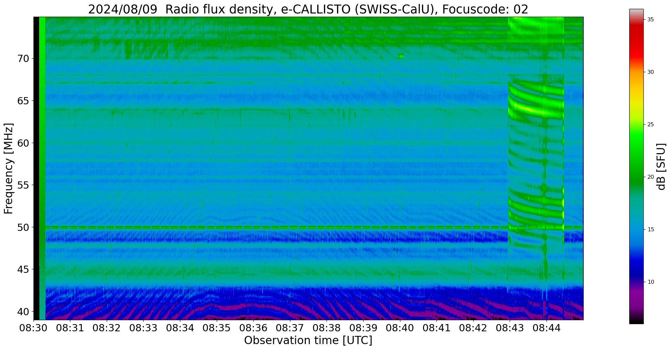671x350 pixels.
Task: Click the 45 MHz y-axis tick label
Action: [x=23, y=270]
